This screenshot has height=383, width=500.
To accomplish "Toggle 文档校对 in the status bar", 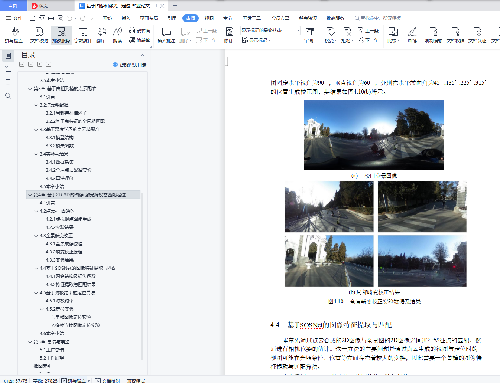I will click(108, 380).
